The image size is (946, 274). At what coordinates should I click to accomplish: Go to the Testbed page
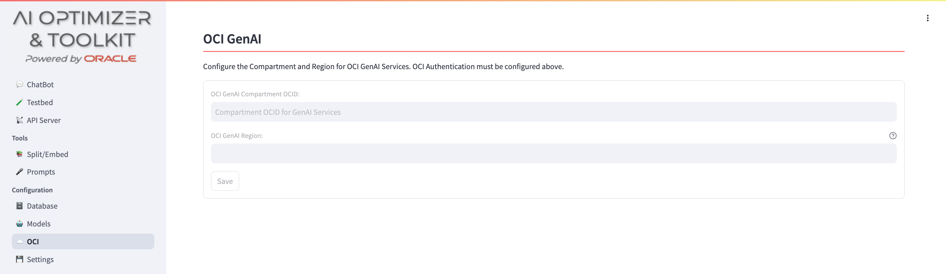(83, 102)
